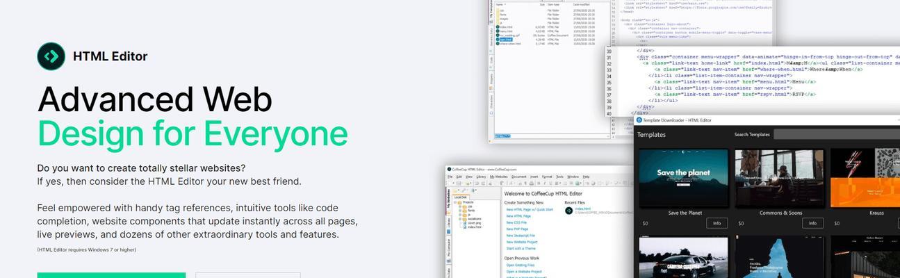
Task: Click the New PHP Page link
Action: pyautogui.click(x=518, y=229)
